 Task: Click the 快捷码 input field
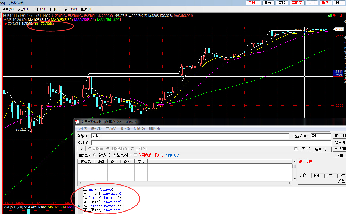tap(321, 136)
